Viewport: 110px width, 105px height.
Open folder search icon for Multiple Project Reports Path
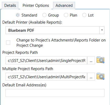101,76
